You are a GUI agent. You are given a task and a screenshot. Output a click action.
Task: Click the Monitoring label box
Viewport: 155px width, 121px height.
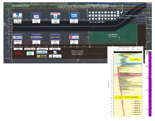[42, 49]
